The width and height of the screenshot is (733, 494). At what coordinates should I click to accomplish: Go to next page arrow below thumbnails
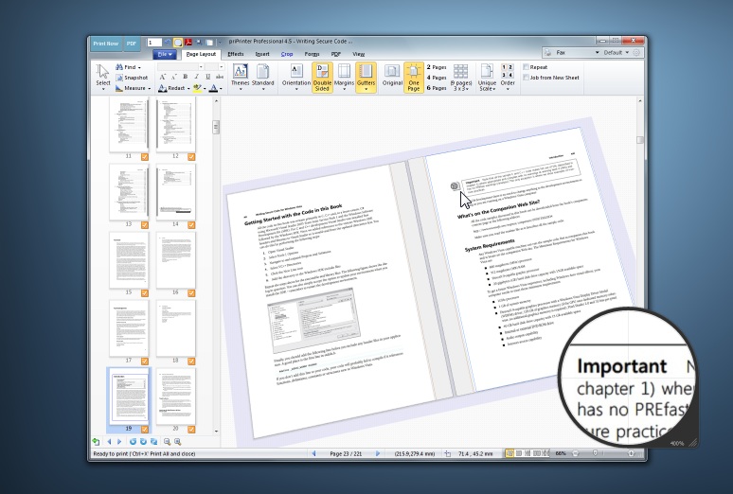[x=119, y=442]
